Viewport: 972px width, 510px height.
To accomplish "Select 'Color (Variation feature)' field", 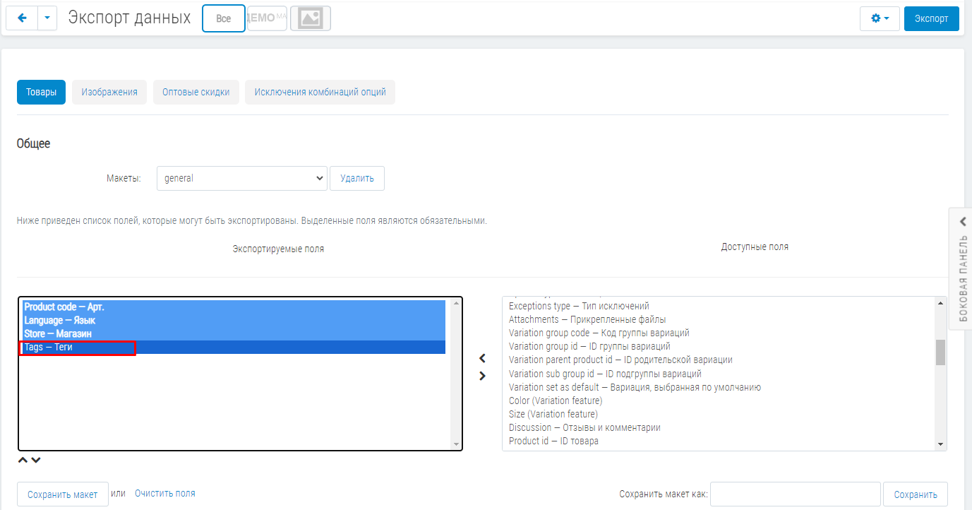I will point(719,401).
